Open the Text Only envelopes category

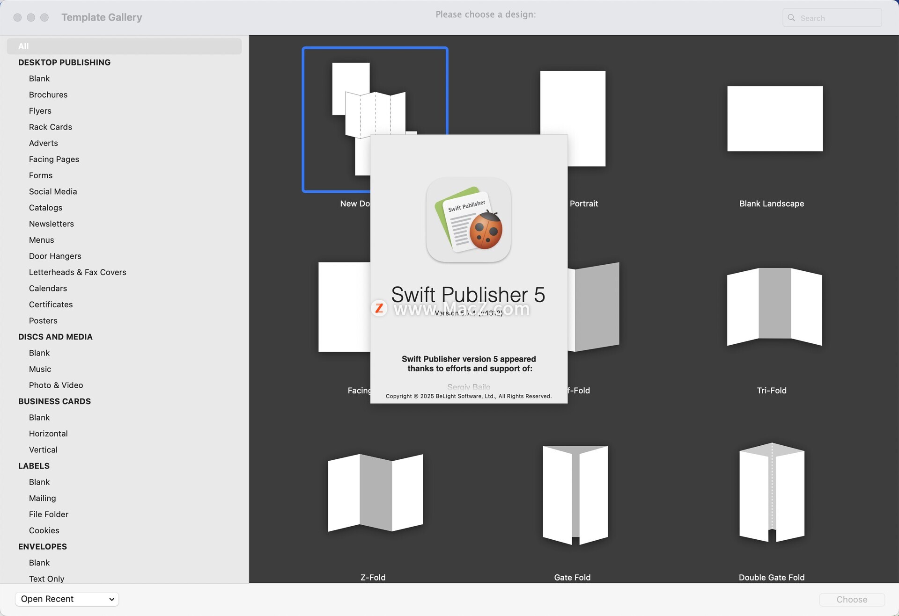pyautogui.click(x=47, y=579)
